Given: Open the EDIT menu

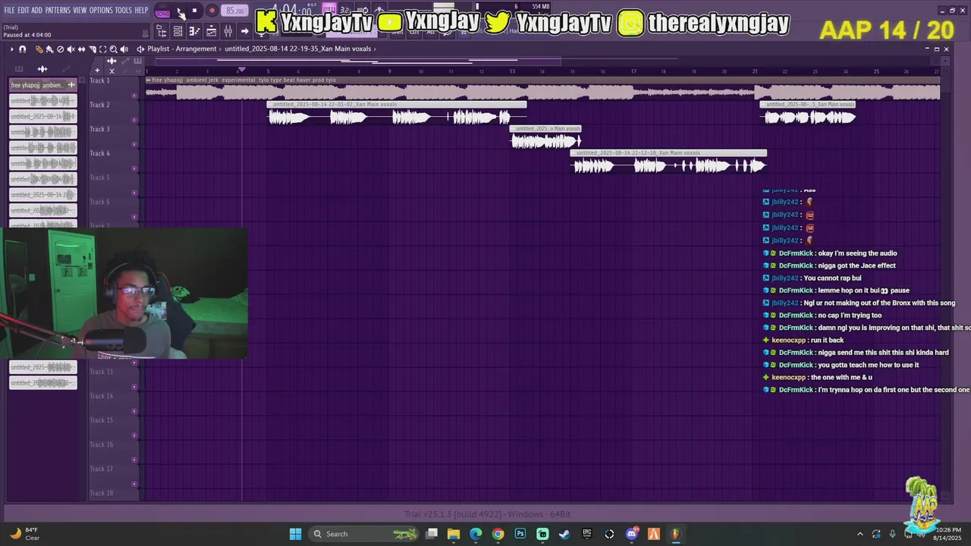Looking at the screenshot, I should [x=24, y=10].
